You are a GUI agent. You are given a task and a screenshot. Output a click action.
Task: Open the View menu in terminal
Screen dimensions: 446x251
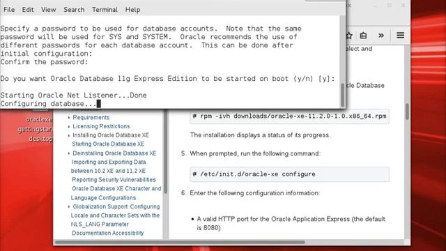48,10
